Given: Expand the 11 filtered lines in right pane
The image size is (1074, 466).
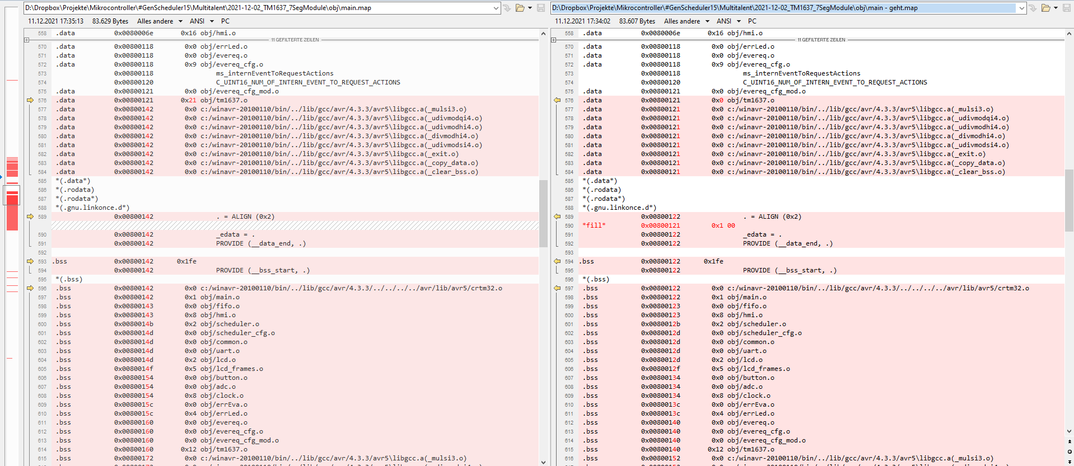Looking at the screenshot, I should pos(553,40).
